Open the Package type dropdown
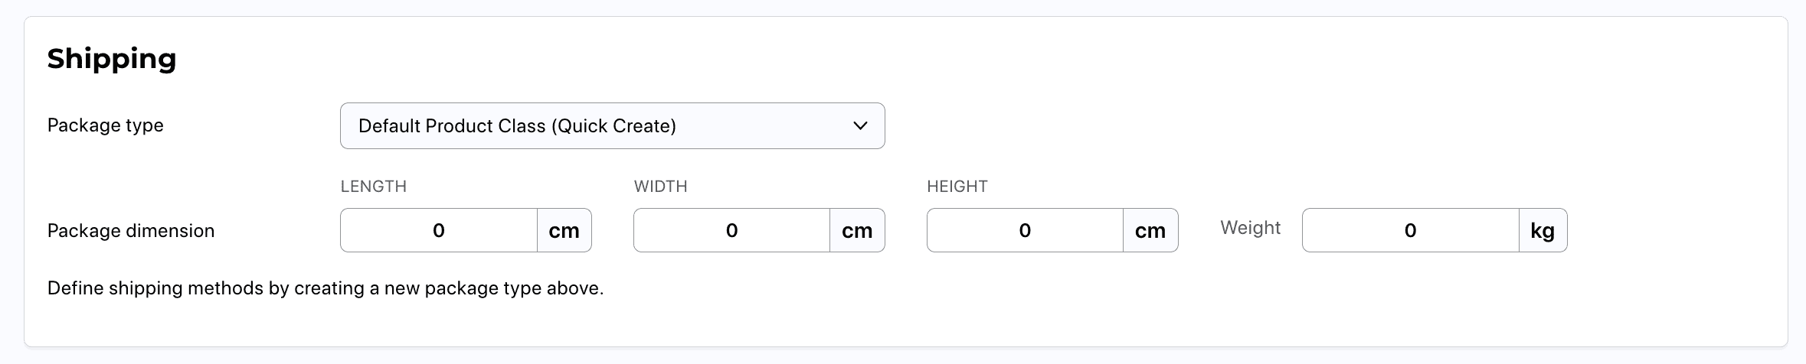 pyautogui.click(x=611, y=126)
